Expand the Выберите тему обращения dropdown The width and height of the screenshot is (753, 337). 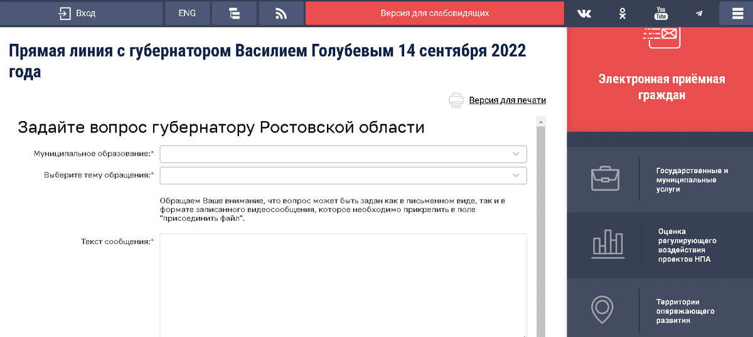(x=343, y=176)
